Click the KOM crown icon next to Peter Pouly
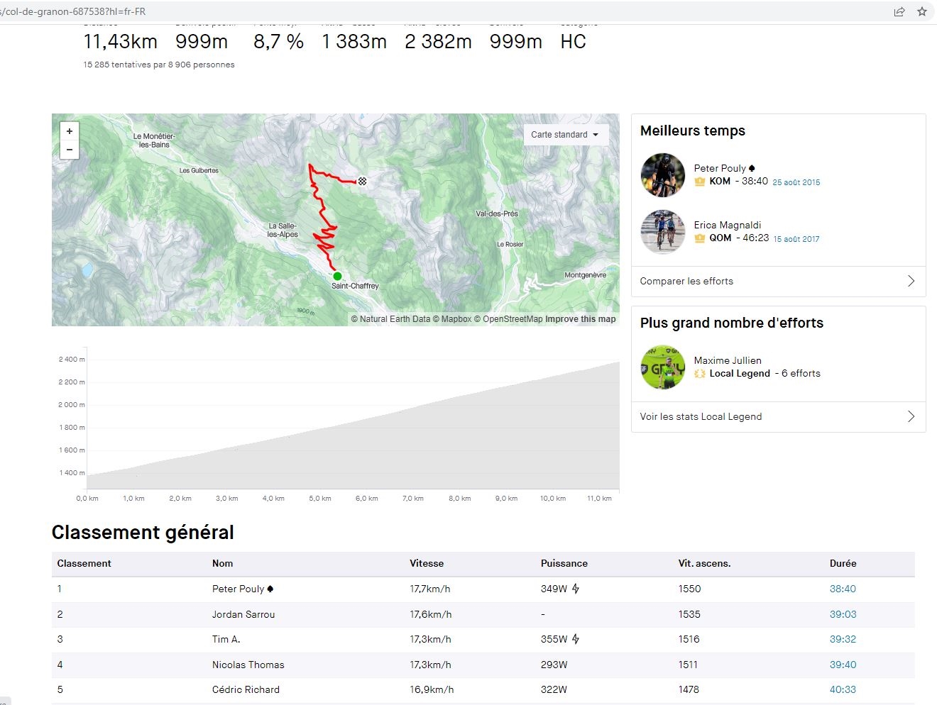Image resolution: width=937 pixels, height=705 pixels. point(700,182)
